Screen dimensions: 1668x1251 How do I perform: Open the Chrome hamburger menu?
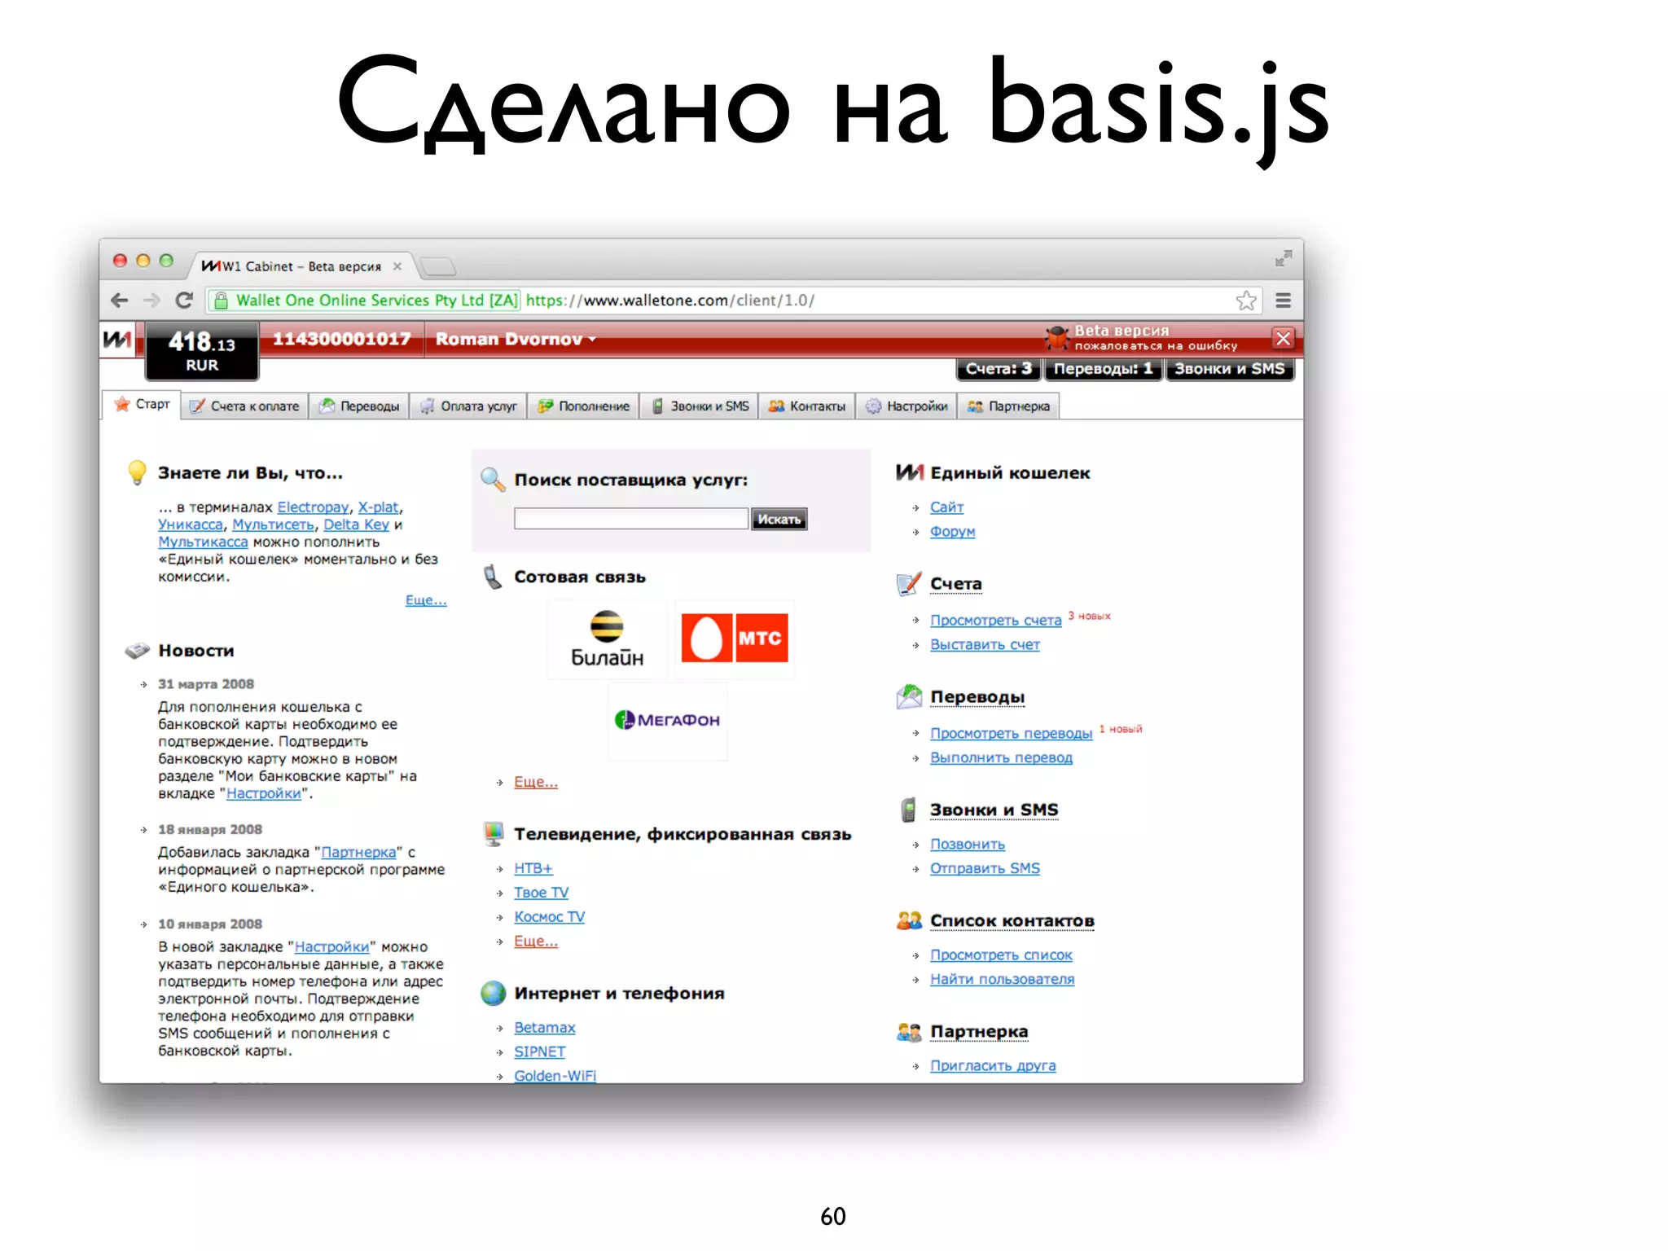pyautogui.click(x=1283, y=301)
